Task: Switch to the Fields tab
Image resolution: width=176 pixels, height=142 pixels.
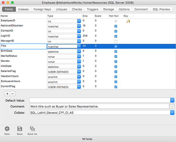Action: 9,9
